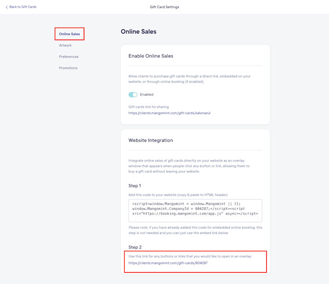This screenshot has width=329, height=284.
Task: Click the Enable Online Sales card heading
Action: coord(151,56)
